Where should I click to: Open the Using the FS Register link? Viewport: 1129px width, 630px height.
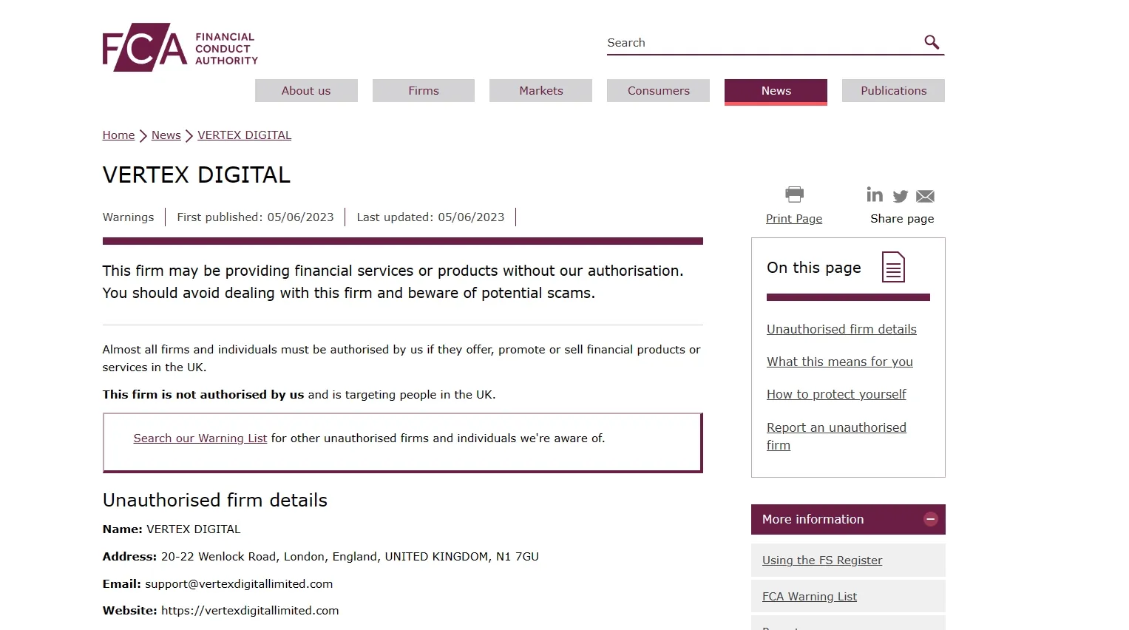click(822, 560)
